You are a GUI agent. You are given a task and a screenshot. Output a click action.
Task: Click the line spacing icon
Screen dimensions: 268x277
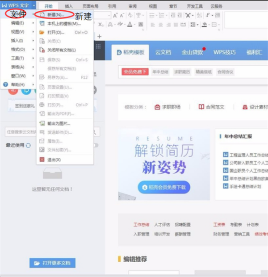tap(193, 25)
